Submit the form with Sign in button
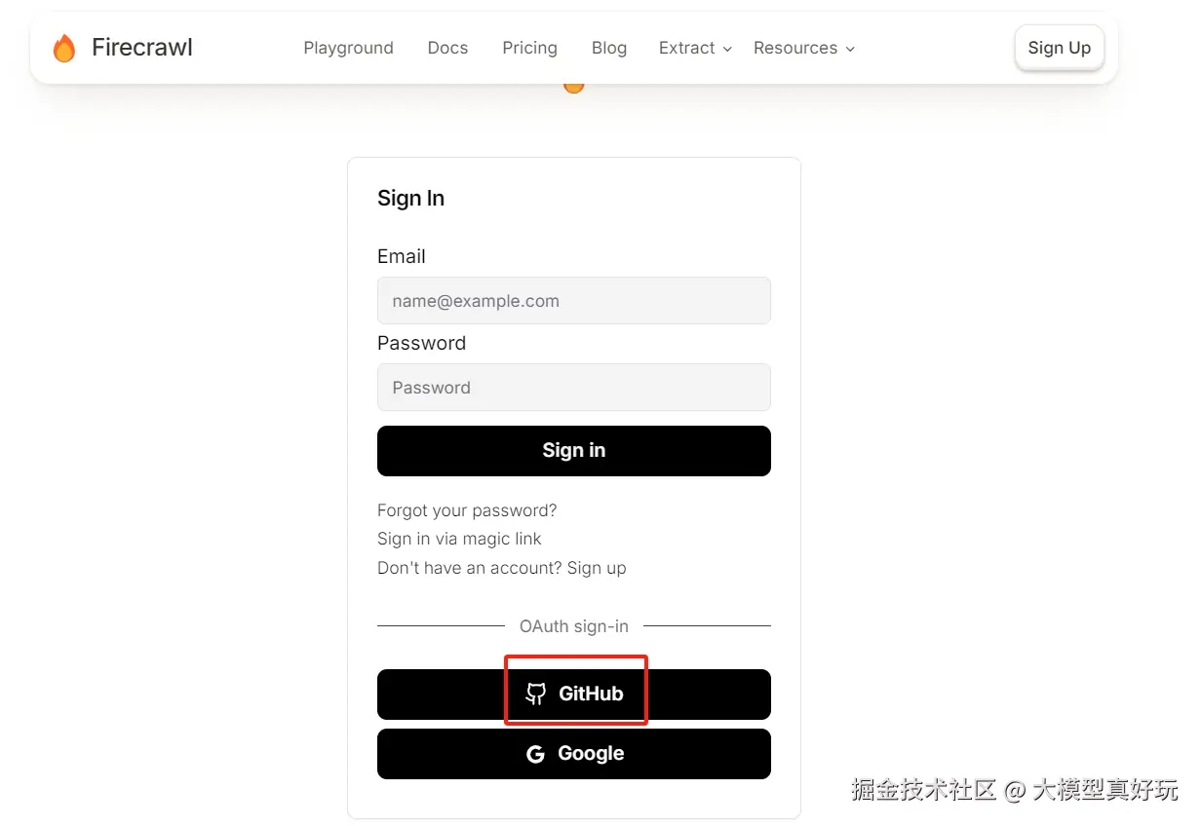The width and height of the screenshot is (1201, 826). tap(574, 451)
